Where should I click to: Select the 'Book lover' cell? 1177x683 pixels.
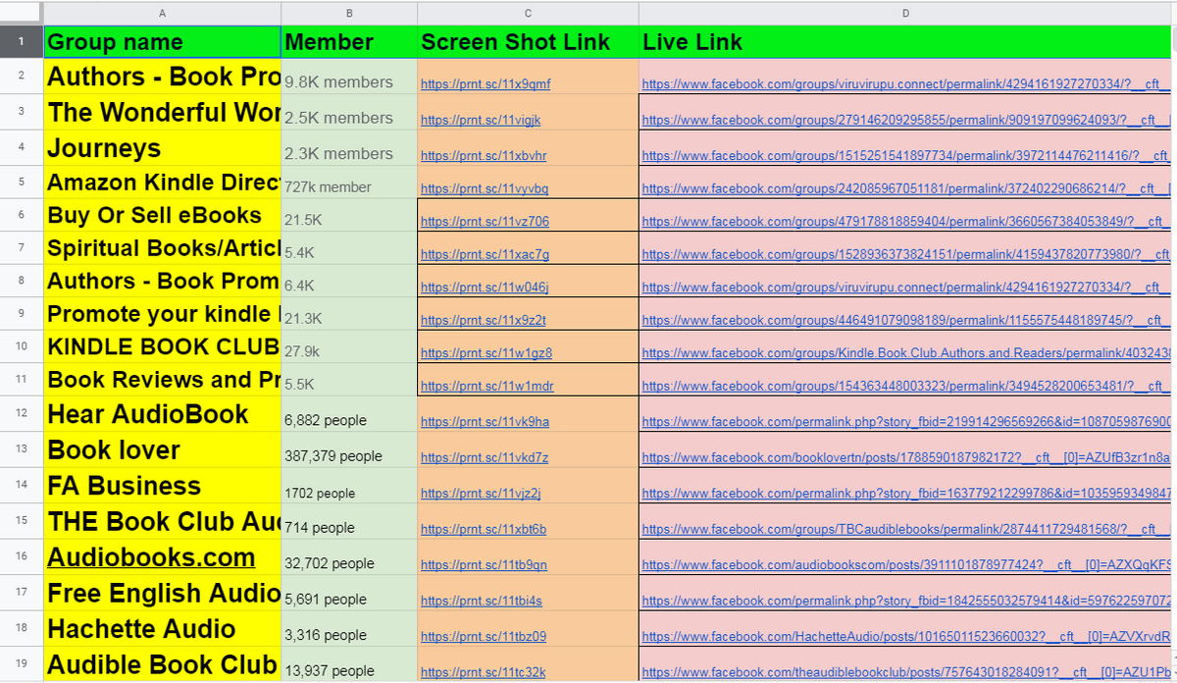pos(163,450)
